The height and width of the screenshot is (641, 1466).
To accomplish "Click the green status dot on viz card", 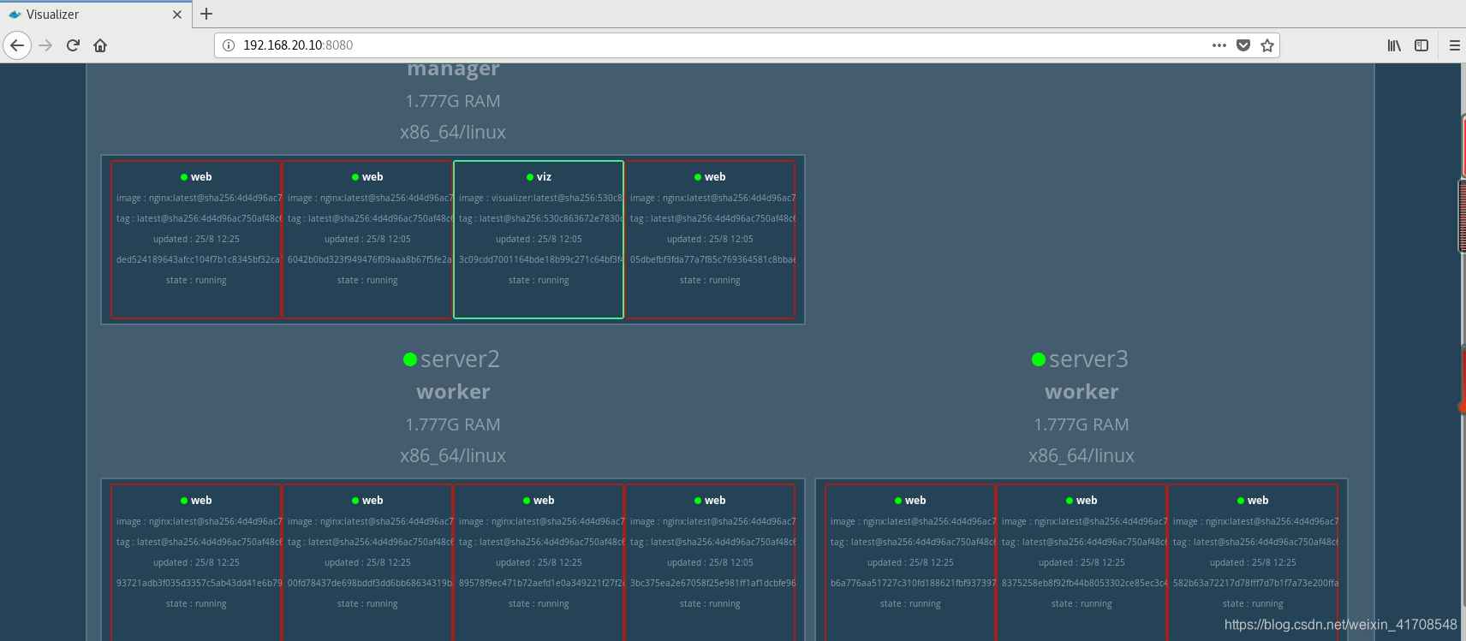I will pos(530,177).
